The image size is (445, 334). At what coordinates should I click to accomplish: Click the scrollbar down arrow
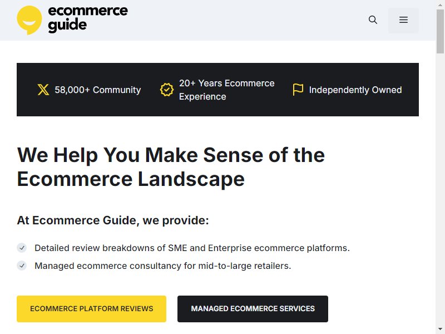(x=440, y=329)
